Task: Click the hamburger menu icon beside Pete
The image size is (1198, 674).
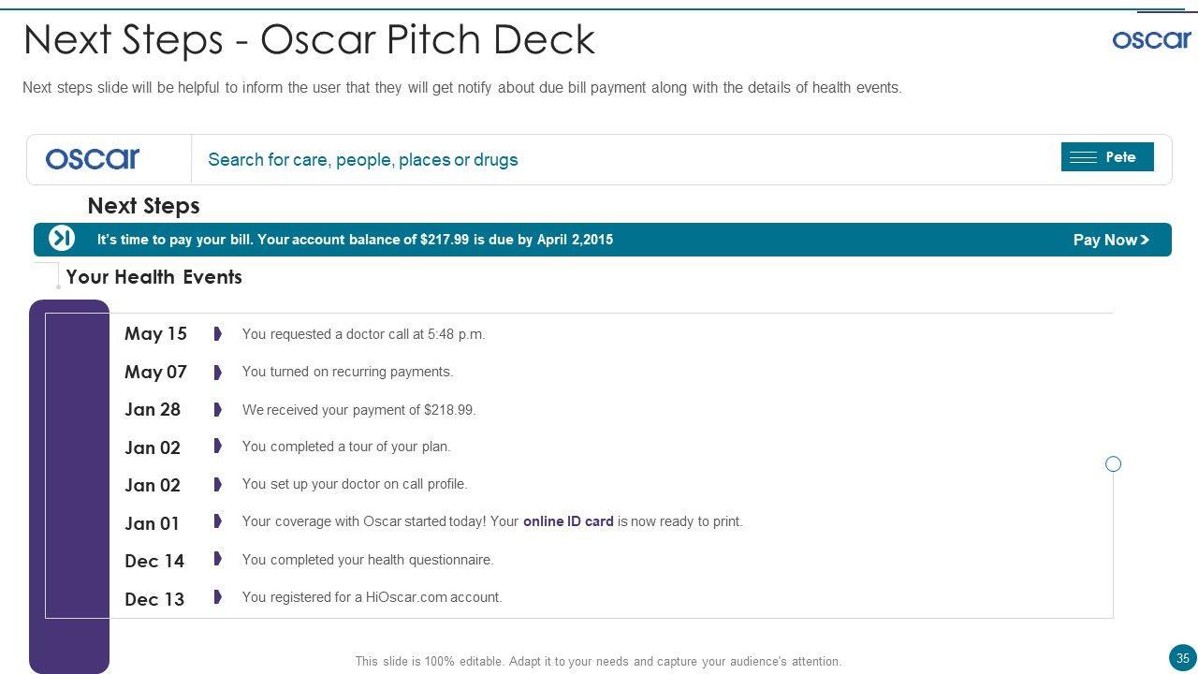Action: click(x=1083, y=157)
